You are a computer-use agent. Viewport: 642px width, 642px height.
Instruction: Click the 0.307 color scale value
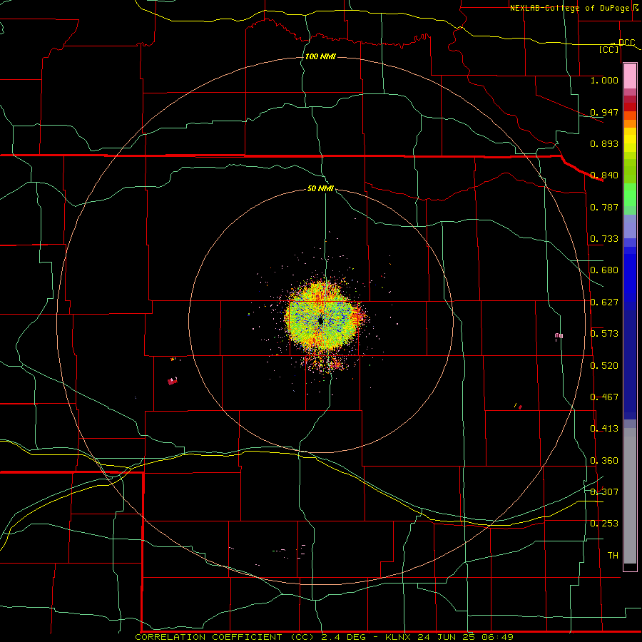point(604,492)
